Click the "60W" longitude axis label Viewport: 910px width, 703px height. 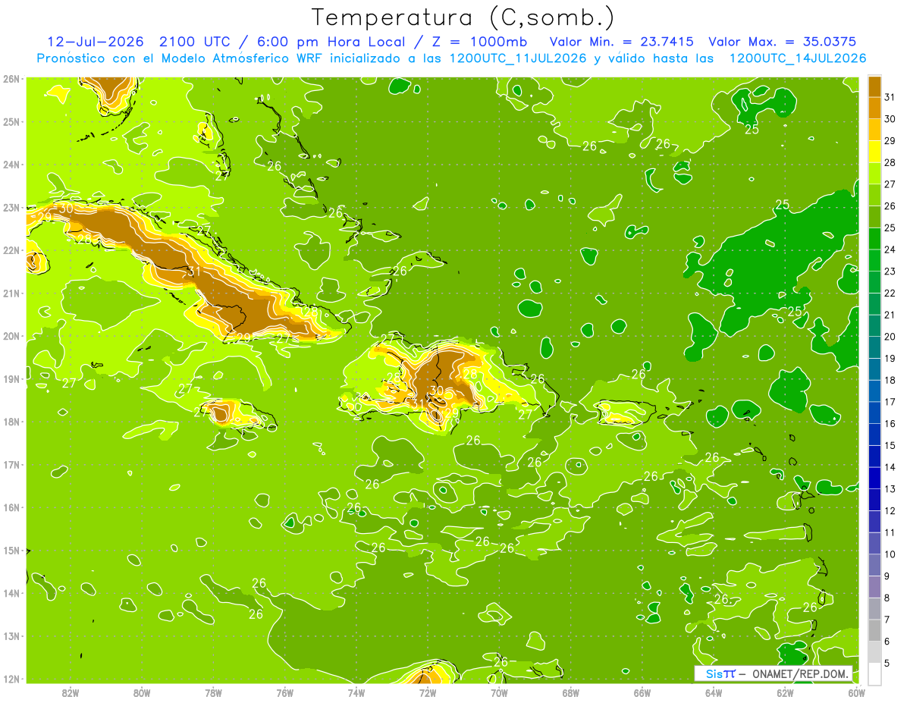tap(857, 692)
